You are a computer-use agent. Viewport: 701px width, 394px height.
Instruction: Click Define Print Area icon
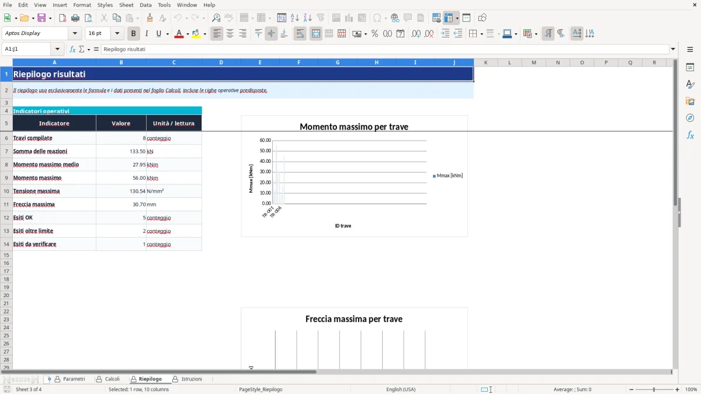436,18
